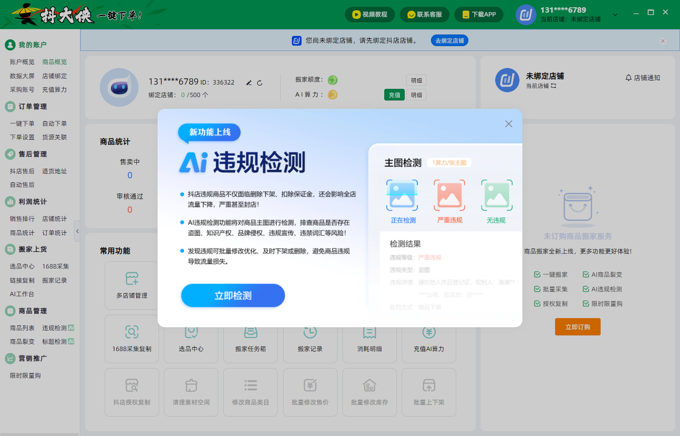The height and width of the screenshot is (436, 680).
Task: Open 销售排行 in sidebar
Action: [22, 219]
